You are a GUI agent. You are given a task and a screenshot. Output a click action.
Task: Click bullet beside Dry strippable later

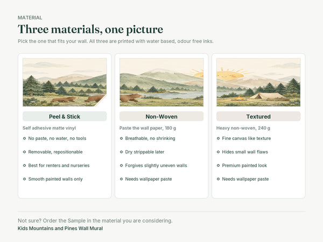coord(121,152)
